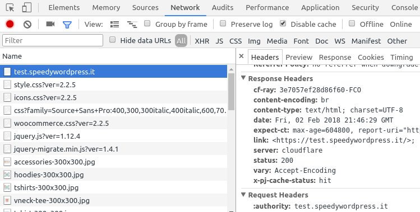Open the Online throttling dropdown
420x212 pixels.
(x=401, y=24)
